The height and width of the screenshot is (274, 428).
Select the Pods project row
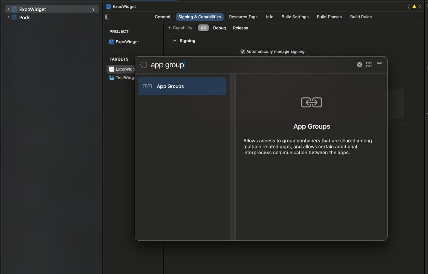52,17
